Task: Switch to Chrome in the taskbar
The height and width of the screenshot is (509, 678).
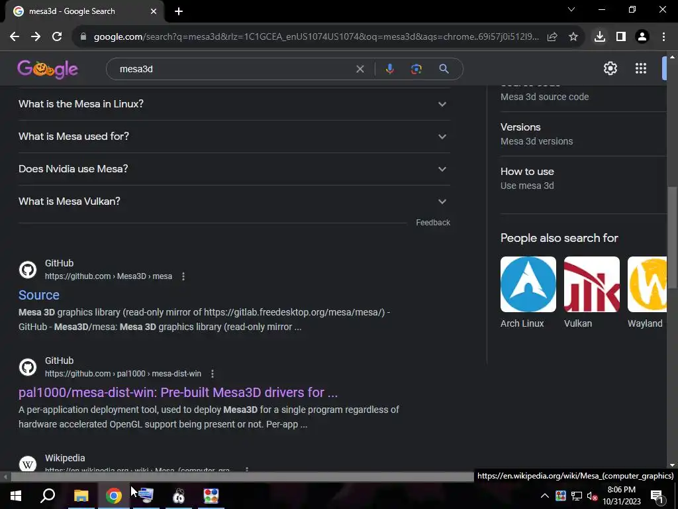Action: (114, 496)
